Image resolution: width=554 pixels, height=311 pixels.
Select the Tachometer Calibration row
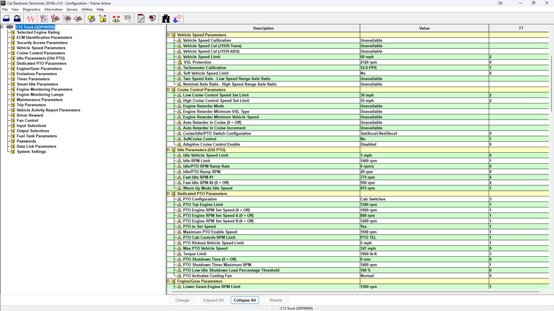pyautogui.click(x=357, y=68)
